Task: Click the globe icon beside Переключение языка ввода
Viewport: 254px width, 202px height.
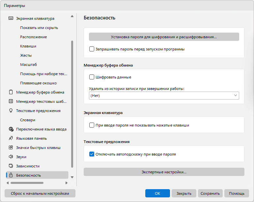Action: pos(11,129)
